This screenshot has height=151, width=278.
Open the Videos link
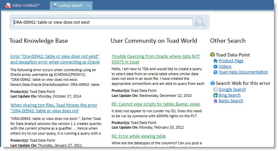click(225, 66)
